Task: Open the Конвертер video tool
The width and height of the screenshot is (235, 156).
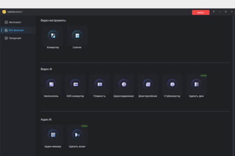Action: pos(53,38)
